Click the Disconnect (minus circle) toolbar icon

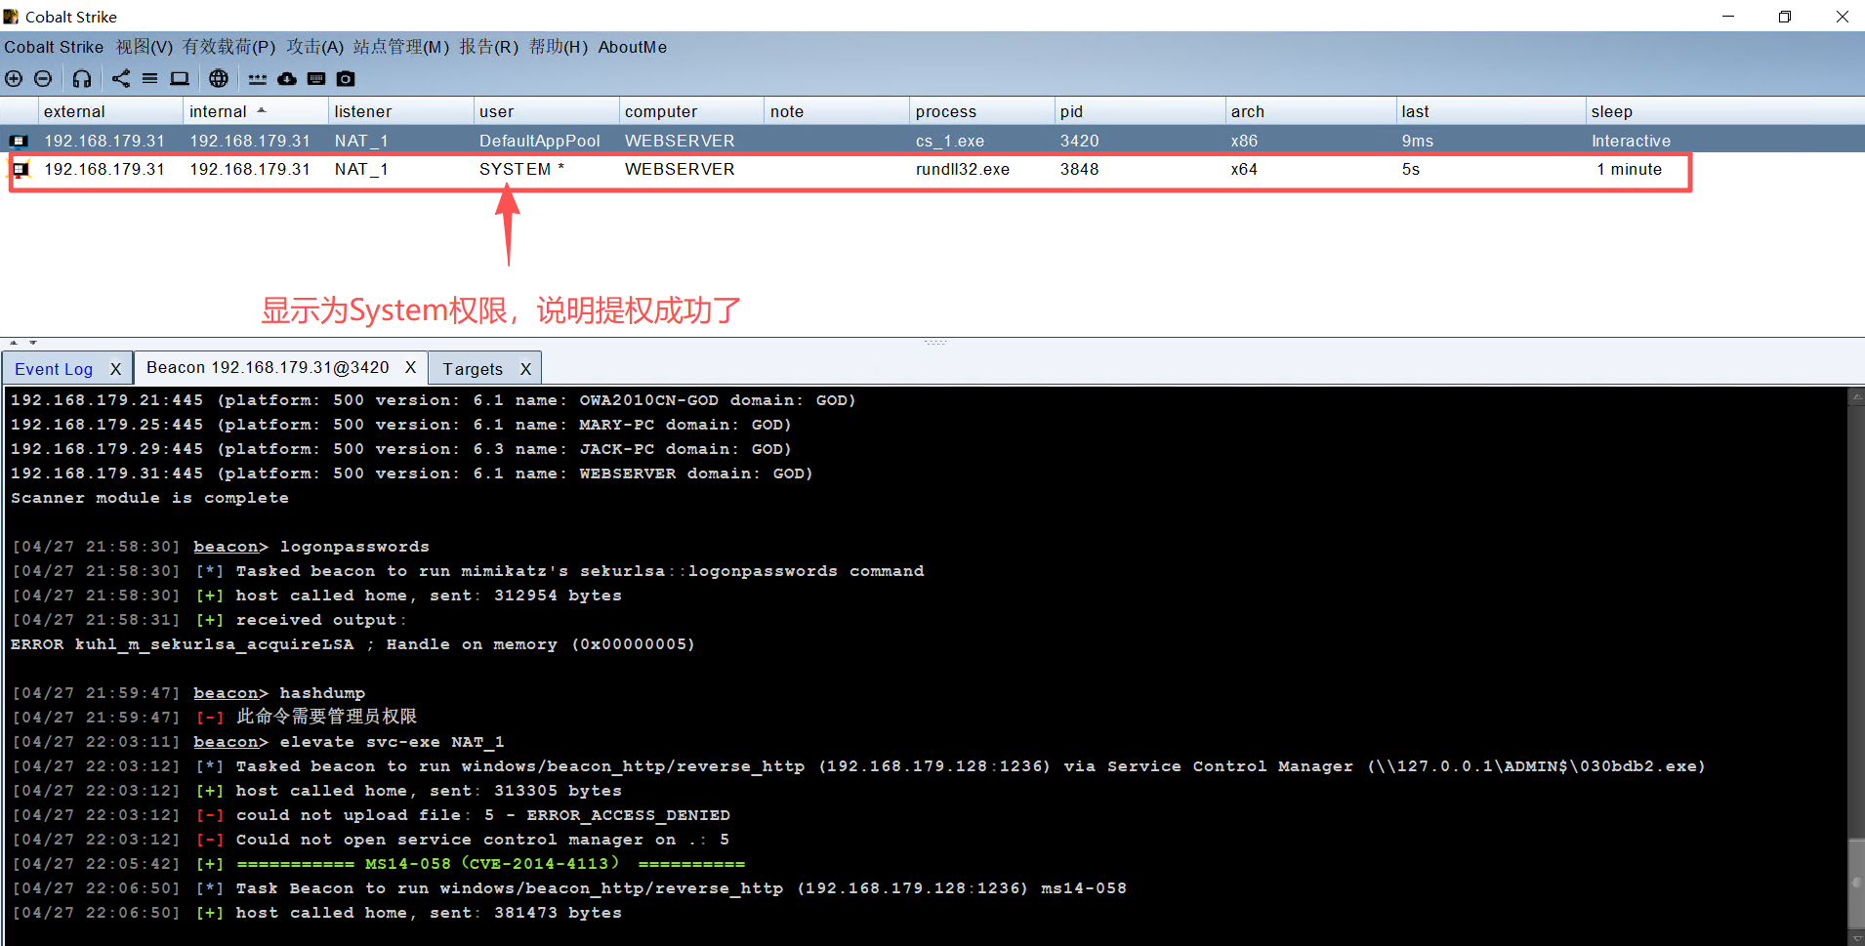pyautogui.click(x=43, y=79)
